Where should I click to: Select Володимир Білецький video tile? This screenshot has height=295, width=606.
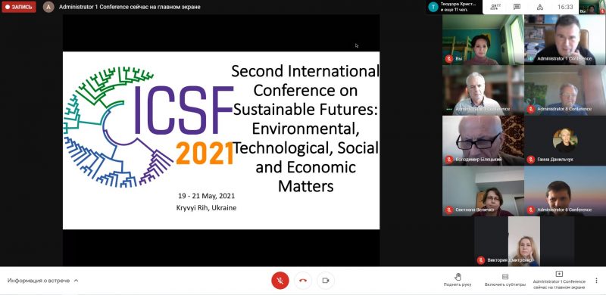(x=483, y=141)
